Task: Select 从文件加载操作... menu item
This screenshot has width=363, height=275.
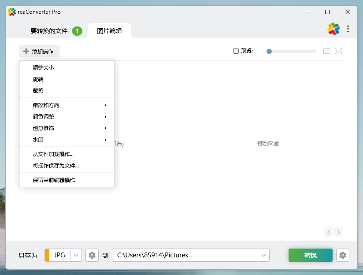Action: tap(67, 154)
